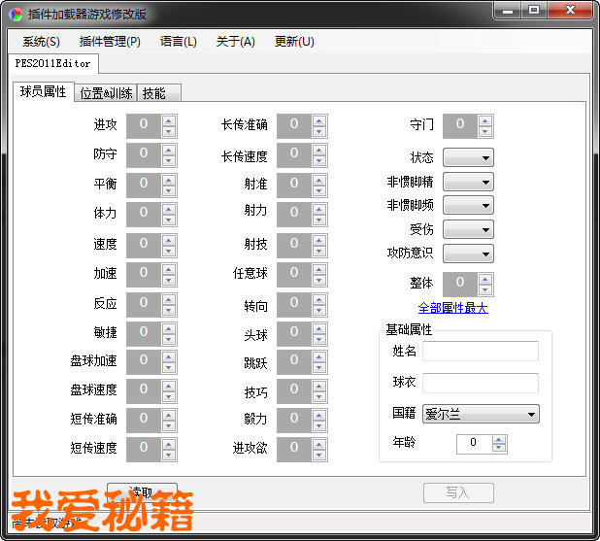Click the 姓名 text input field
600x541 pixels.
tap(480, 352)
